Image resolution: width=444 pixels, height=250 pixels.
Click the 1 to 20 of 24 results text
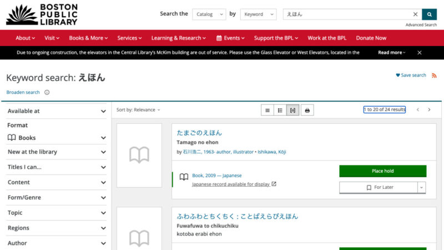coord(385,109)
